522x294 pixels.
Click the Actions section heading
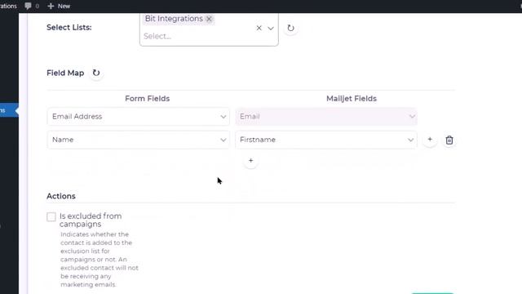tap(61, 196)
